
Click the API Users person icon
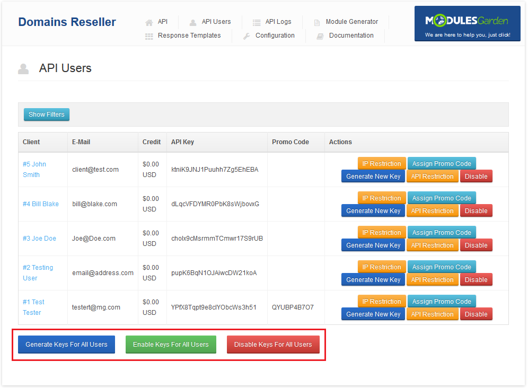click(x=193, y=23)
